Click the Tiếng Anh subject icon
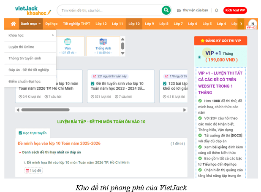 103,42
